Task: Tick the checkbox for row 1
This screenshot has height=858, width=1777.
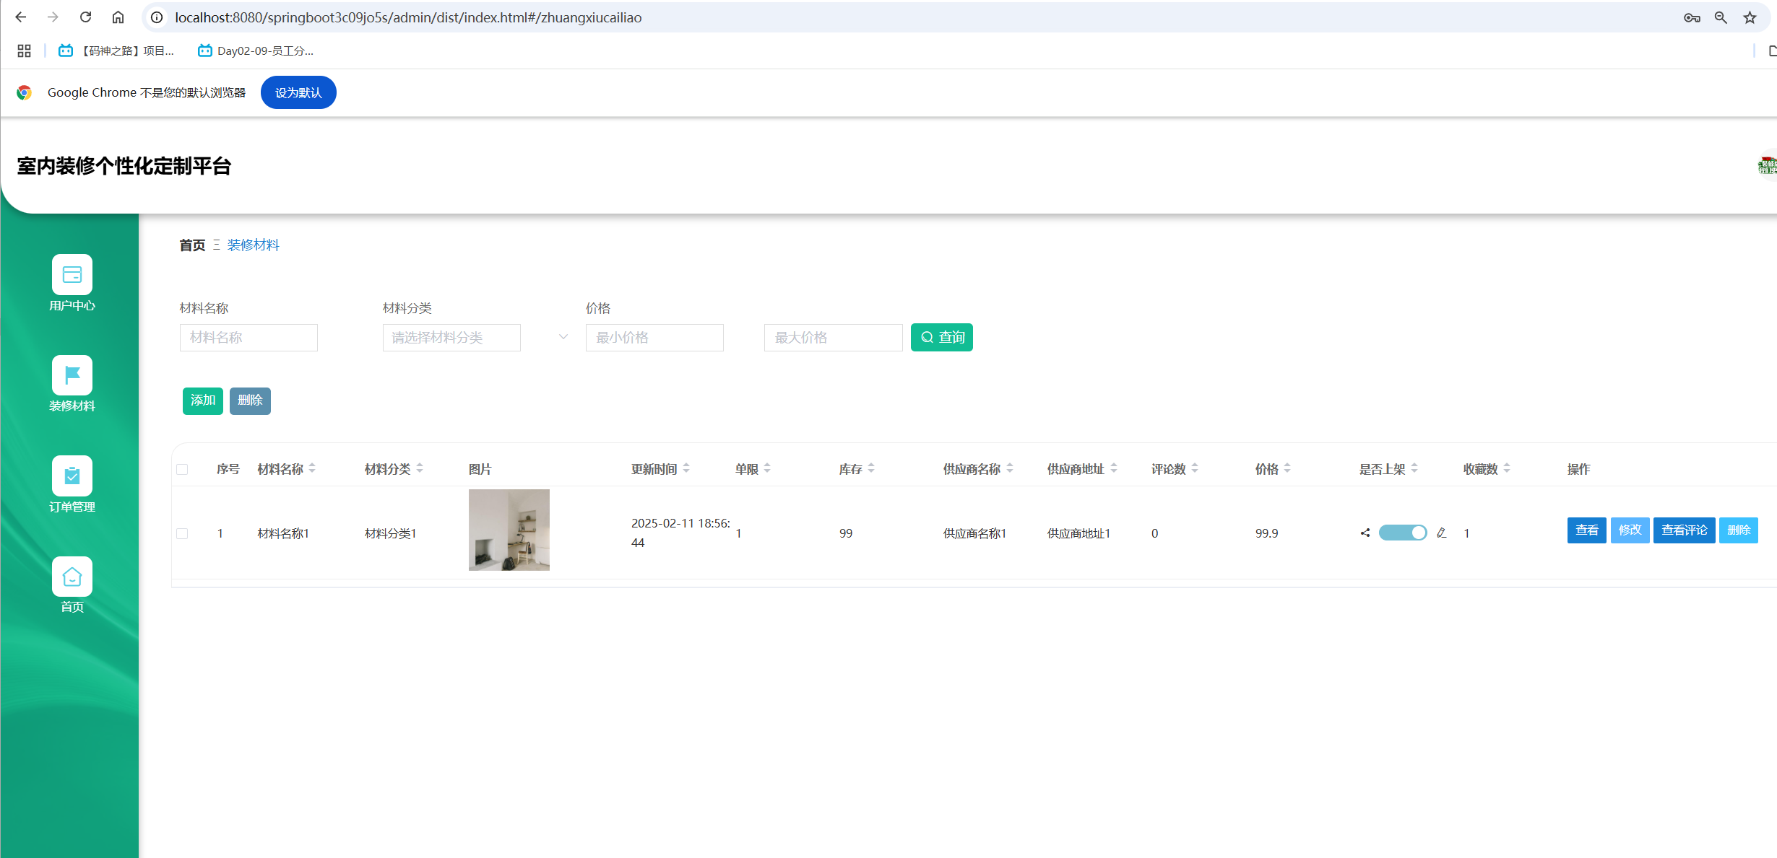Action: pos(182,534)
